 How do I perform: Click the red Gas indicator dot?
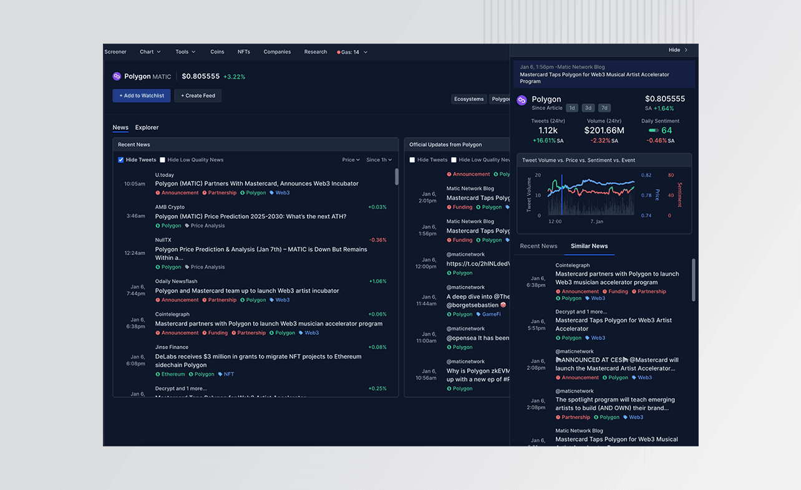tap(339, 52)
